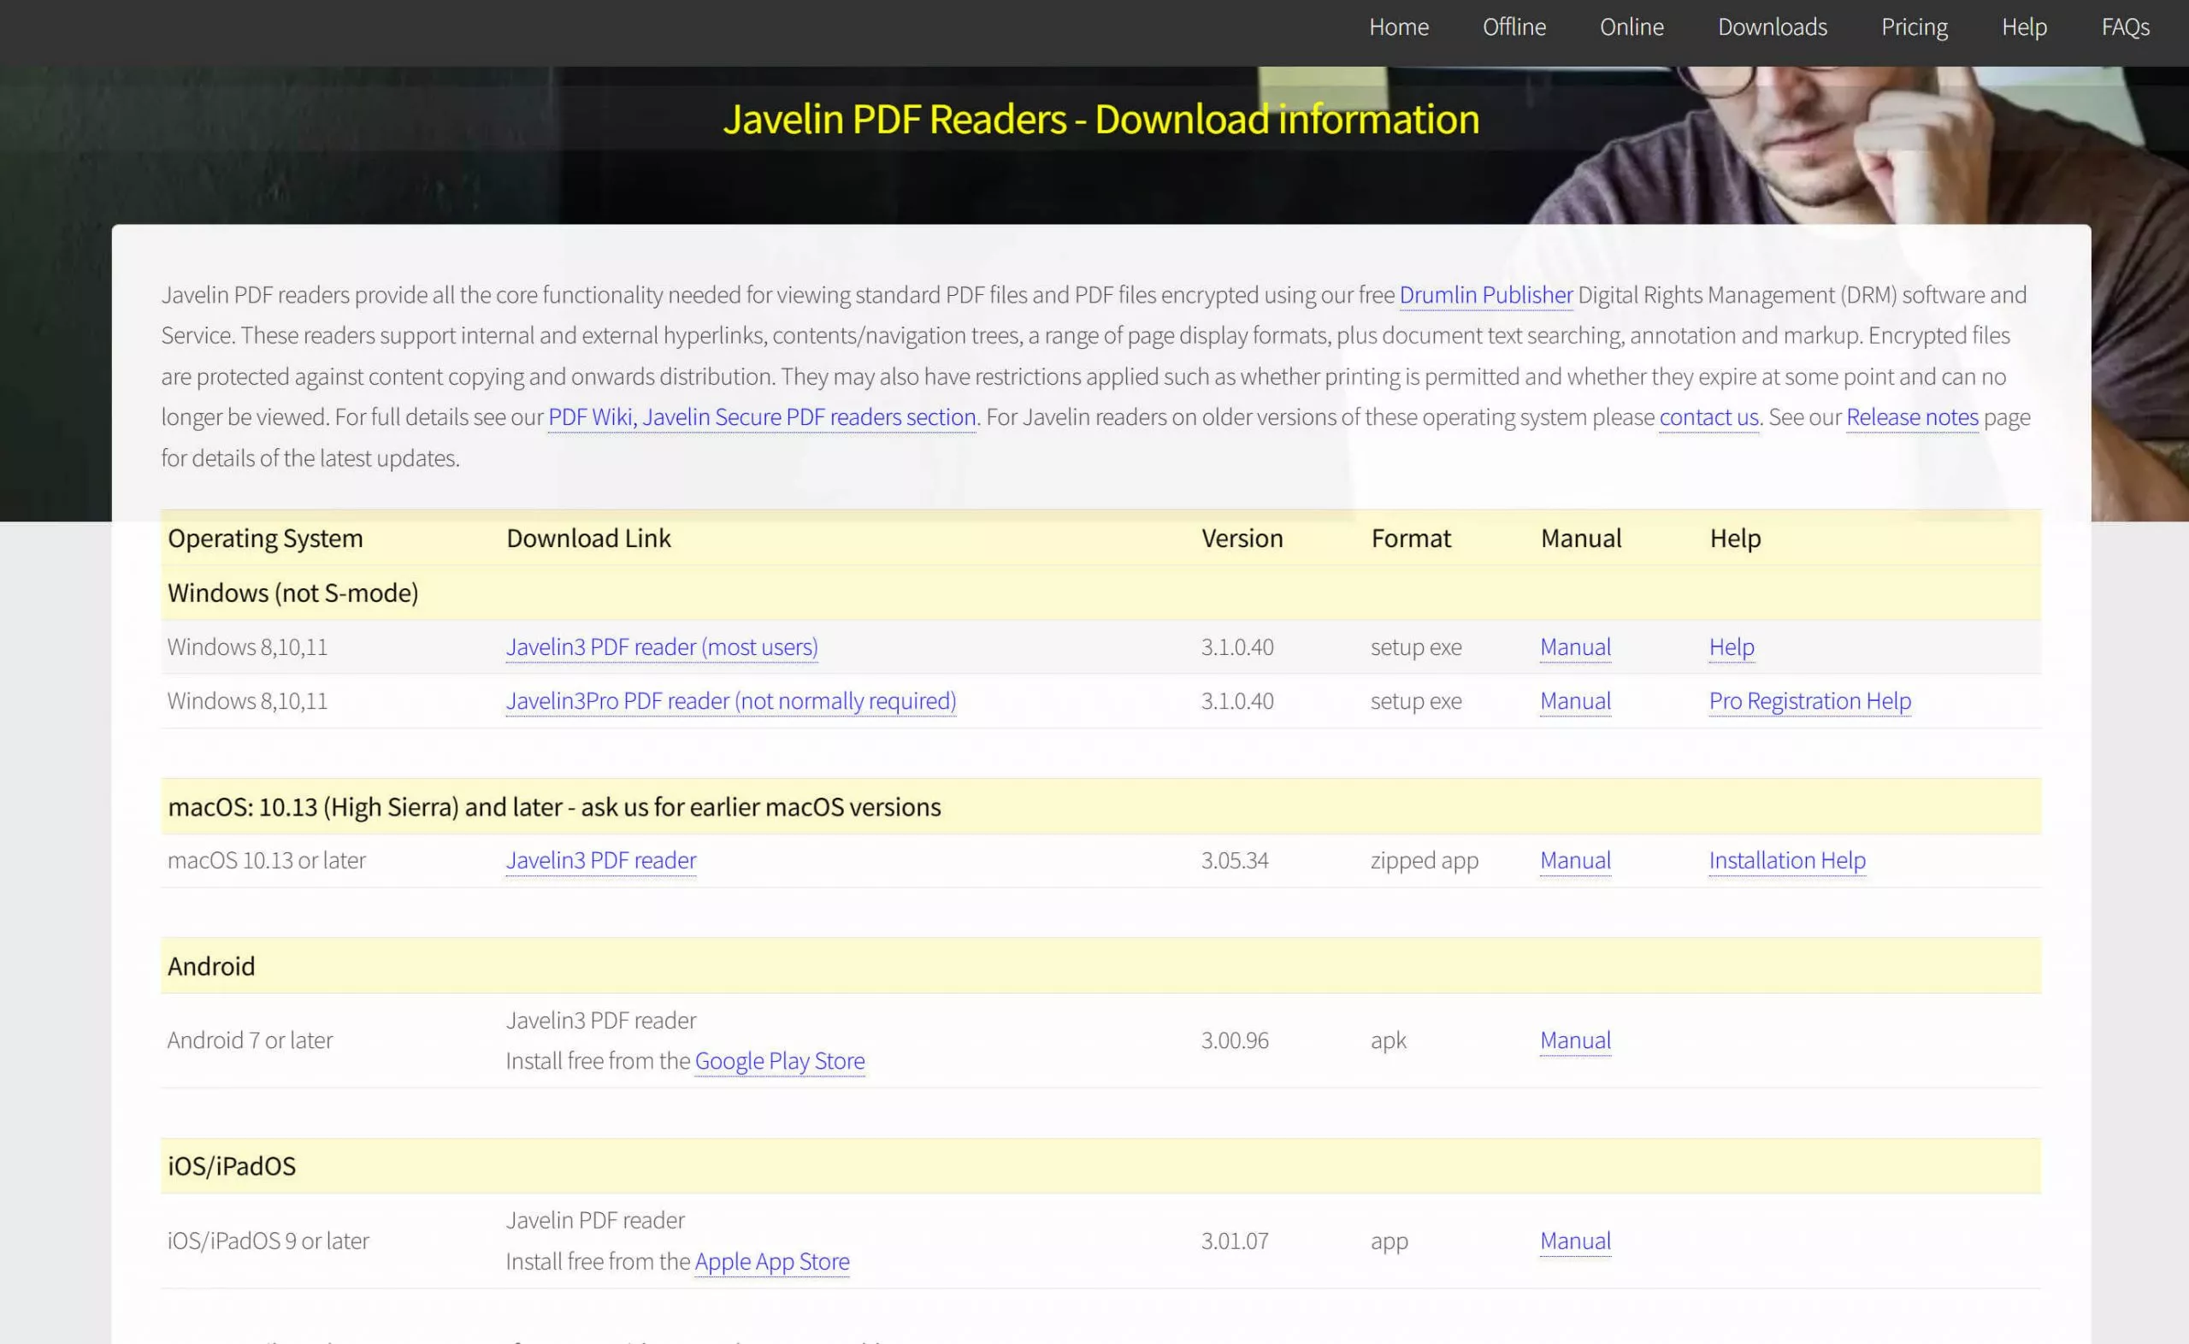Go to the Offline navigation item
The width and height of the screenshot is (2189, 1344).
pyautogui.click(x=1513, y=27)
